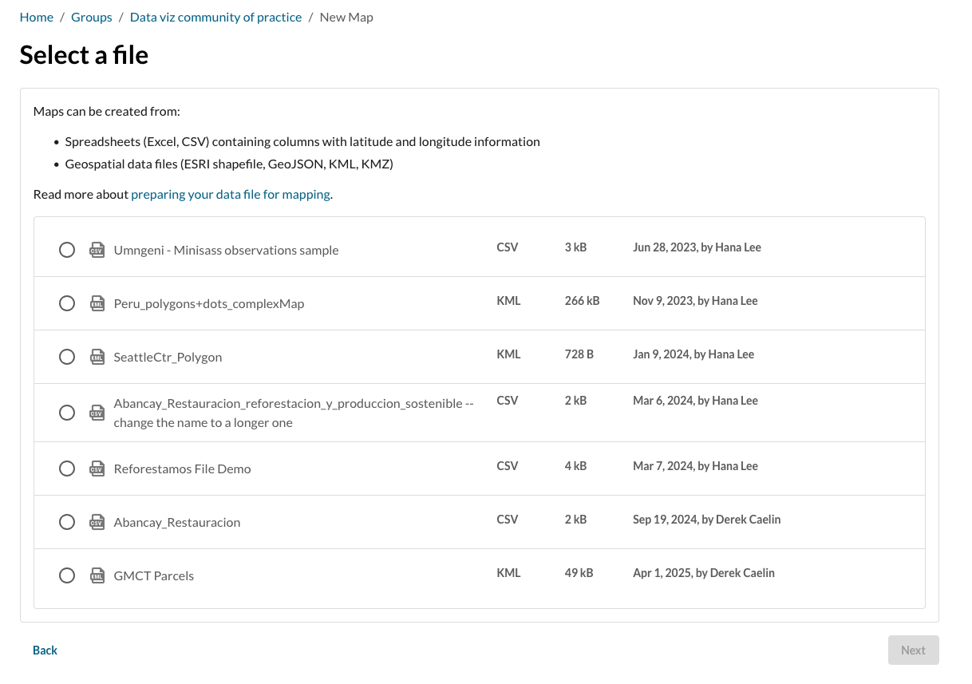This screenshot has height=684, width=972.
Task: Click the KML file icon beside Peru_polygons+dots_complexMap
Action: click(x=97, y=303)
